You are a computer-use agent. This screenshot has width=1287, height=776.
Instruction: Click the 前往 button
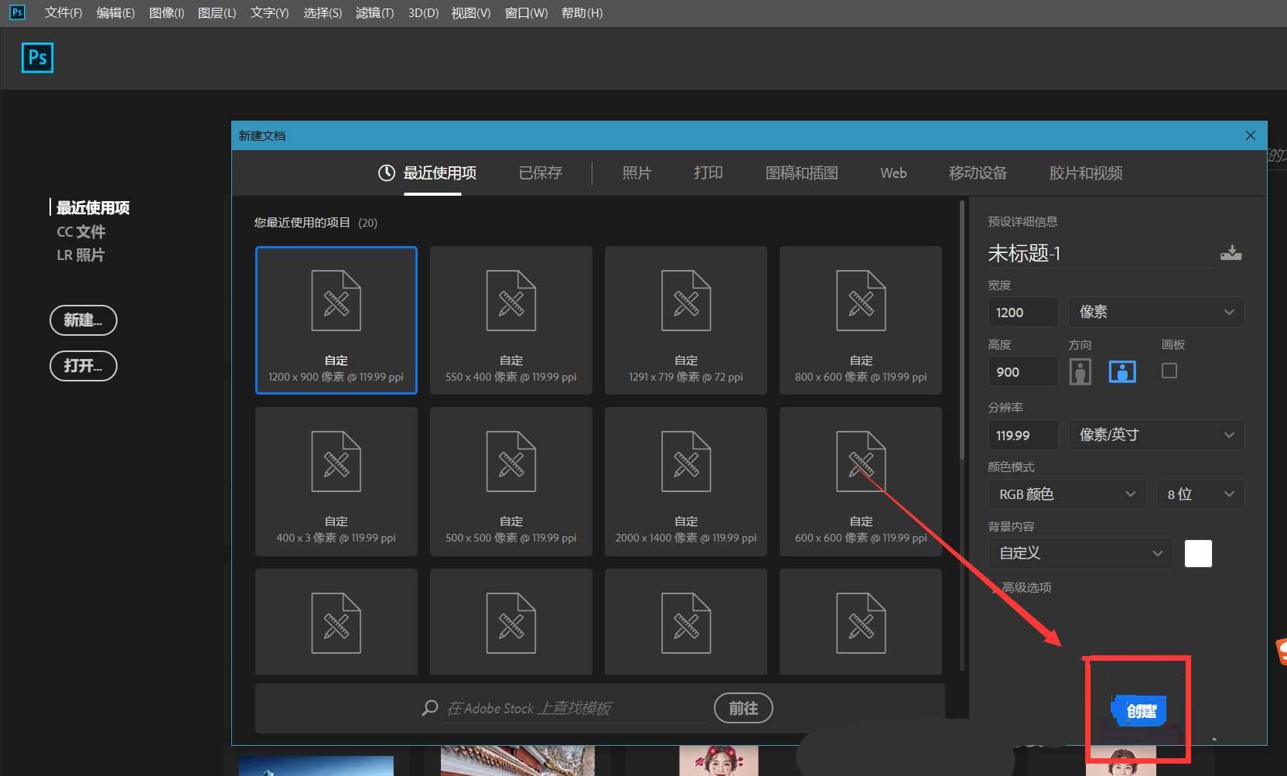(x=742, y=708)
